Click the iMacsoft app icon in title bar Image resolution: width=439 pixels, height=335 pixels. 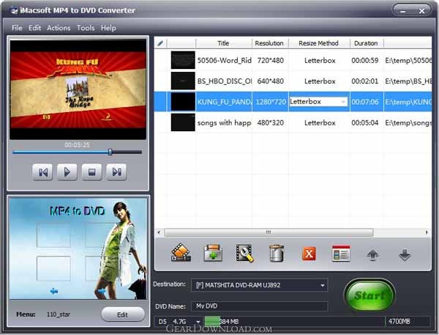[x=14, y=10]
